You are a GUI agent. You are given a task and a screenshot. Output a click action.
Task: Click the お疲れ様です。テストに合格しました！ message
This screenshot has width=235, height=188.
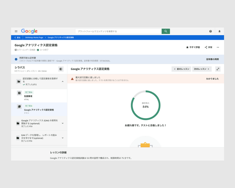tap(145, 125)
